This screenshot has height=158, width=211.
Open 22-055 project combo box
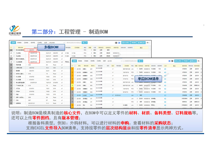(115, 61)
